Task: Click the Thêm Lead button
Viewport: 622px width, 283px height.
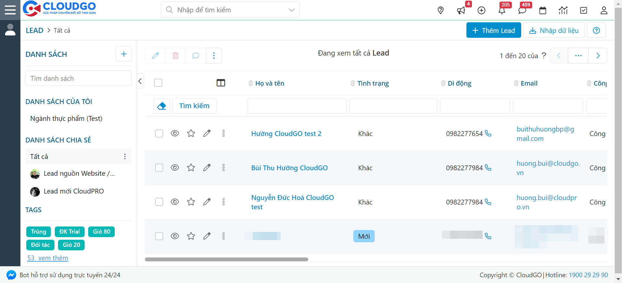Action: tap(493, 30)
